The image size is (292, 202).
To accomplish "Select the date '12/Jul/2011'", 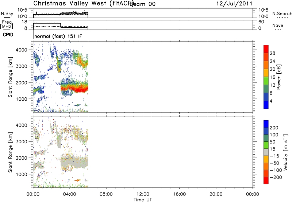I will (234, 4).
